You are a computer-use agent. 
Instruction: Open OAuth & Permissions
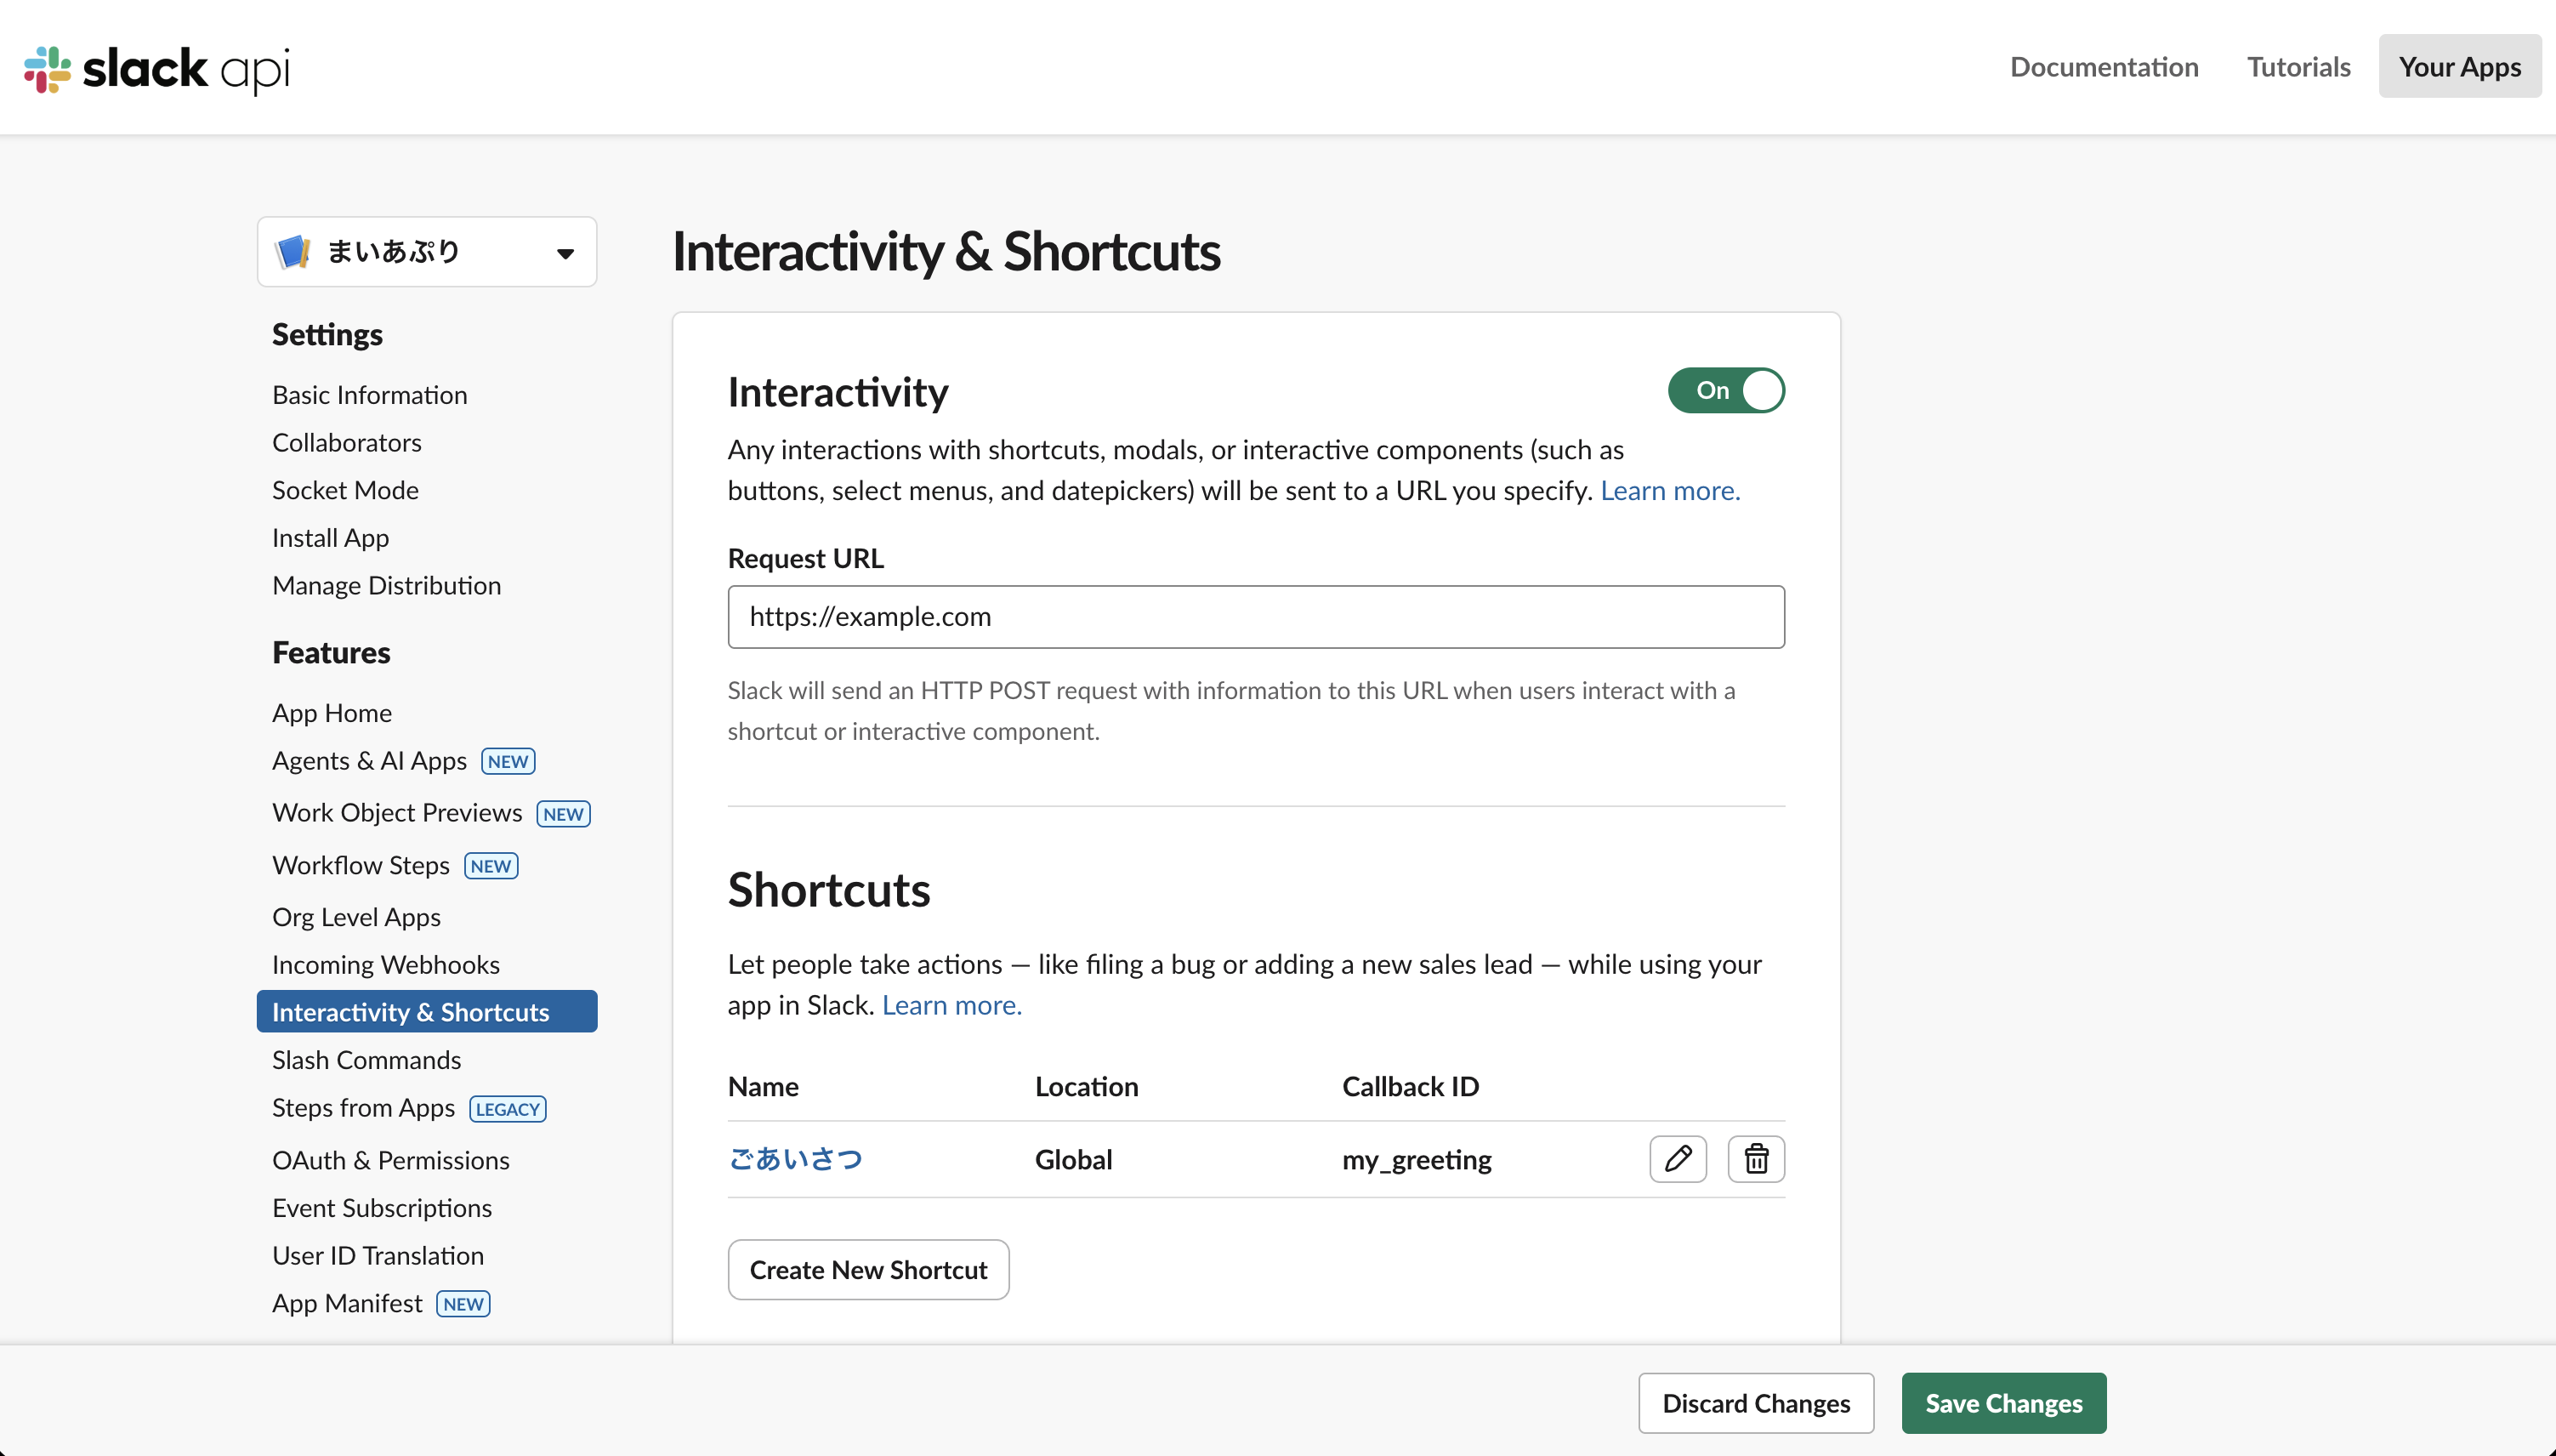tap(391, 1159)
